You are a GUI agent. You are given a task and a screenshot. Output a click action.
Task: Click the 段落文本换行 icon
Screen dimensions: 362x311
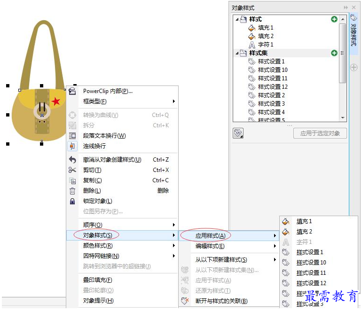72,136
